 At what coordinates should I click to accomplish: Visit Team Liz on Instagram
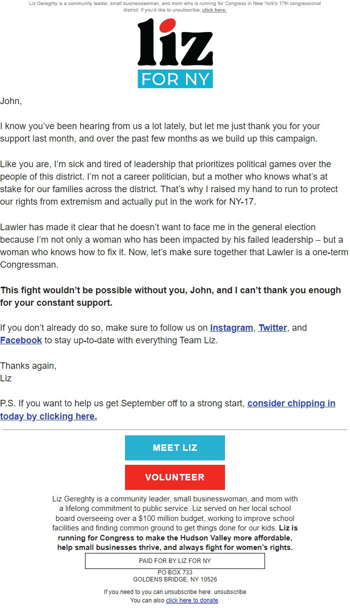coord(231,328)
